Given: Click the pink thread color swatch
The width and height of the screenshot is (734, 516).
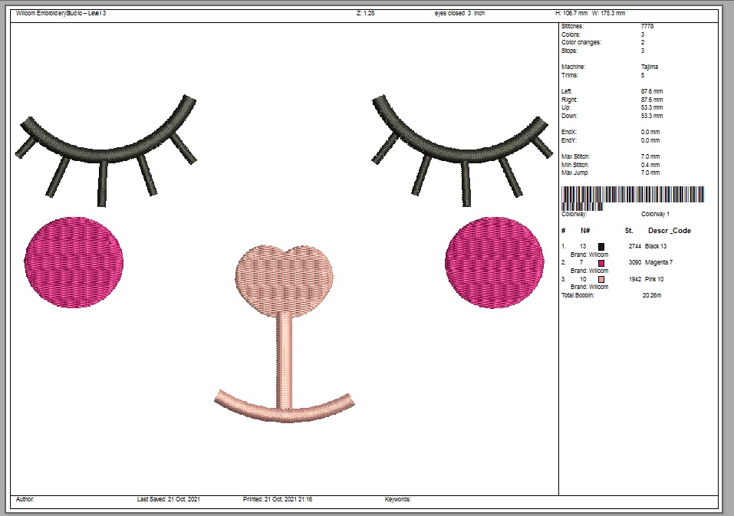Looking at the screenshot, I should coord(601,279).
